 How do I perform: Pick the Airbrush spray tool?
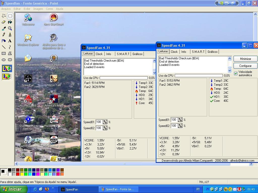(x=4, y=41)
